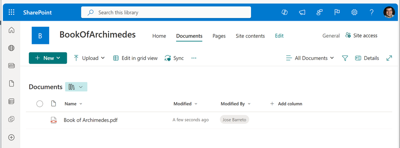
Task: Open Site contents navigation tab
Action: coord(250,36)
